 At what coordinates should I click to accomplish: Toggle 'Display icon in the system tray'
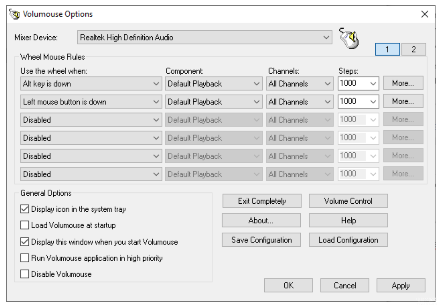pyautogui.click(x=73, y=209)
